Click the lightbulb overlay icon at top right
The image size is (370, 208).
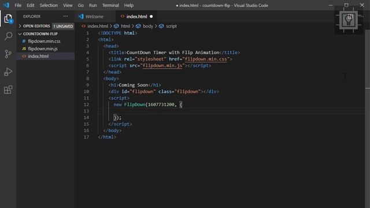click(349, 20)
